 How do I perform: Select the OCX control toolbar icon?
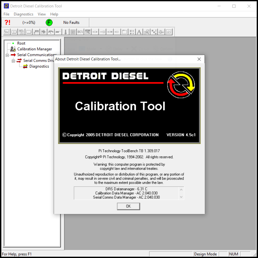(80, 32)
